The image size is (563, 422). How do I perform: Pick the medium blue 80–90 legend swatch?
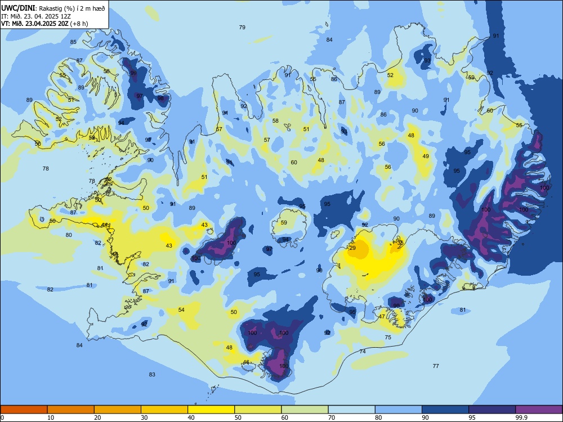point(399,410)
